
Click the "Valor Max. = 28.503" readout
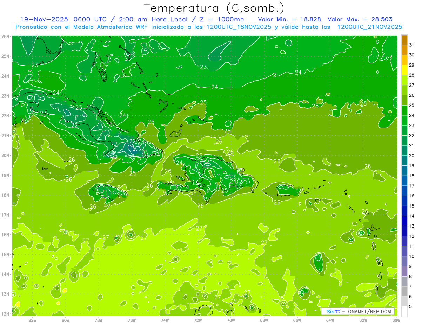pos(360,19)
